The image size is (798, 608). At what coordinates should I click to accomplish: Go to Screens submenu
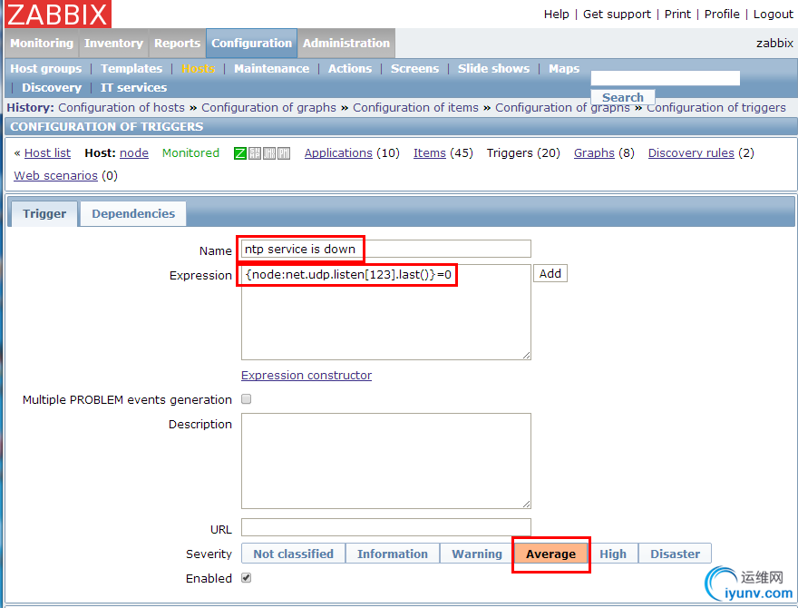[414, 68]
